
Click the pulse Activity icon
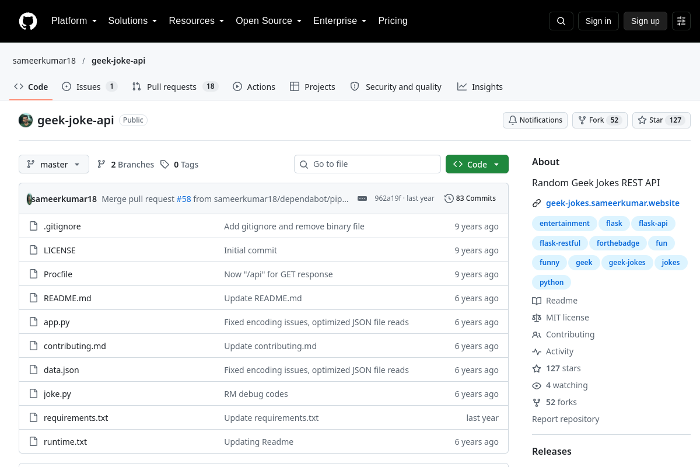coord(537,351)
